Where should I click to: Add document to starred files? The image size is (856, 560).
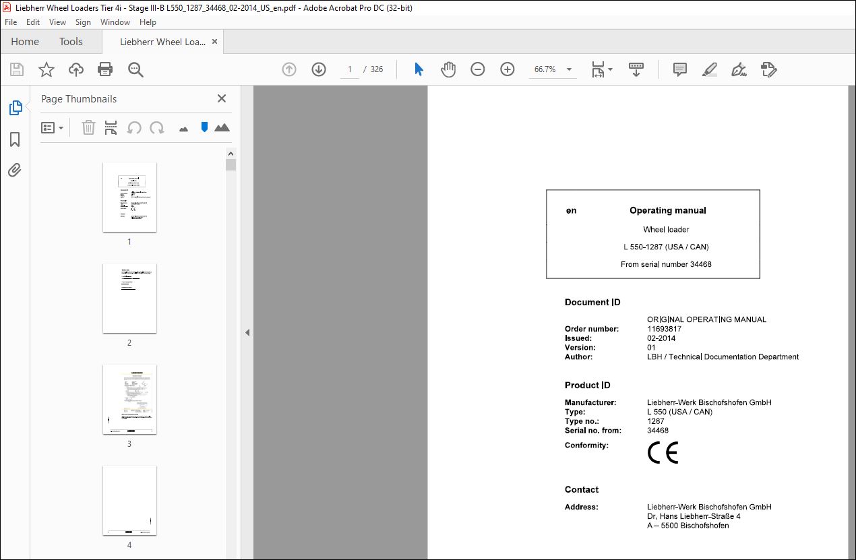tap(46, 69)
